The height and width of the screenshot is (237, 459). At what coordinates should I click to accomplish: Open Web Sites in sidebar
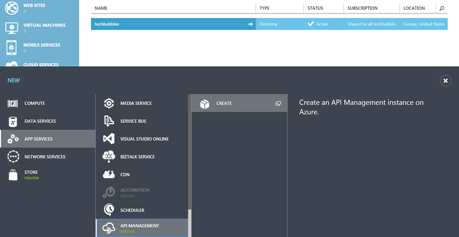click(39, 8)
